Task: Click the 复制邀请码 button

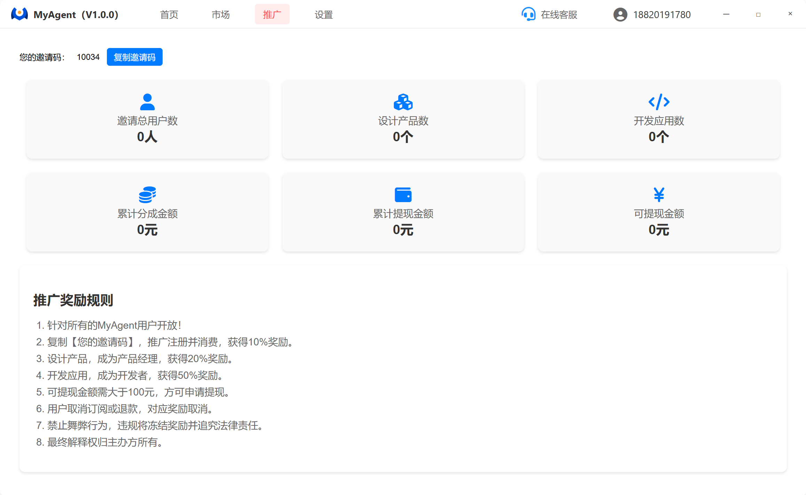Action: (134, 57)
